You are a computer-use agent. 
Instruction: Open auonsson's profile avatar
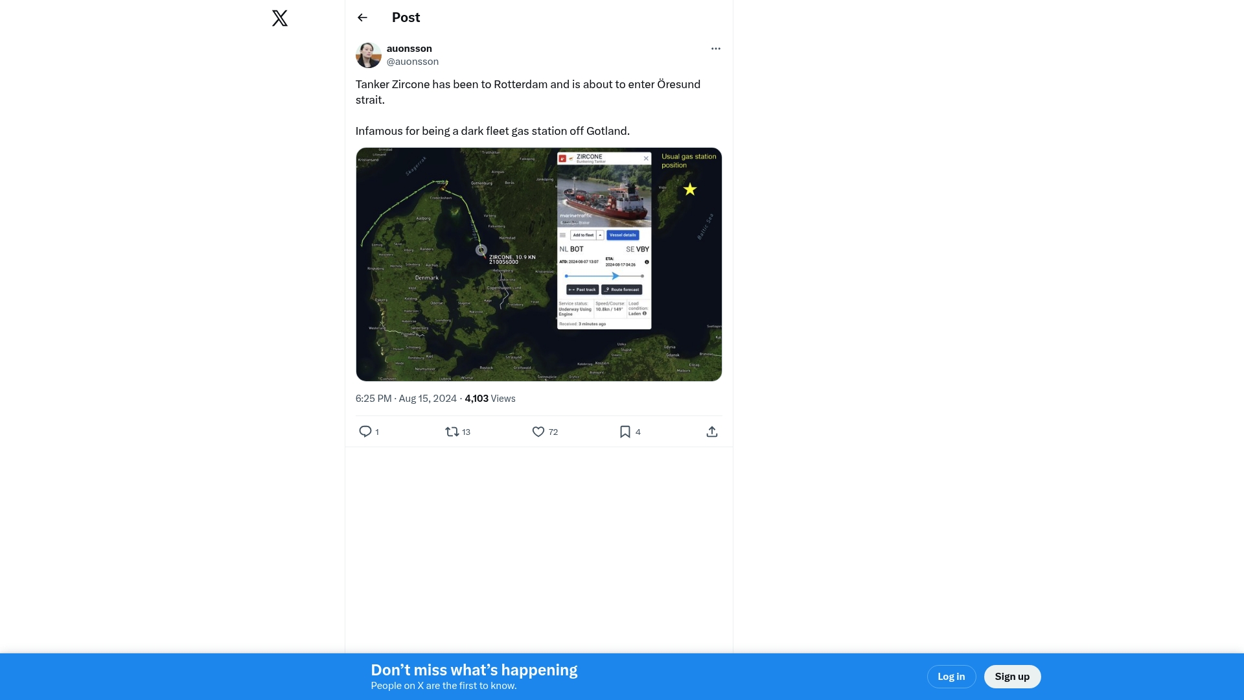[368, 55]
